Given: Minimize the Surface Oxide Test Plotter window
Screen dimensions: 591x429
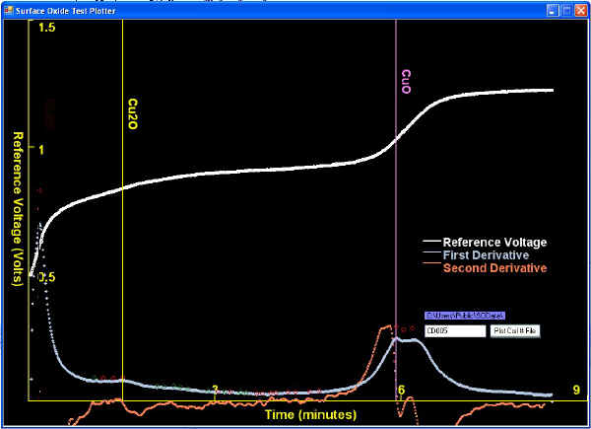Looking at the screenshot, I should click(554, 10).
